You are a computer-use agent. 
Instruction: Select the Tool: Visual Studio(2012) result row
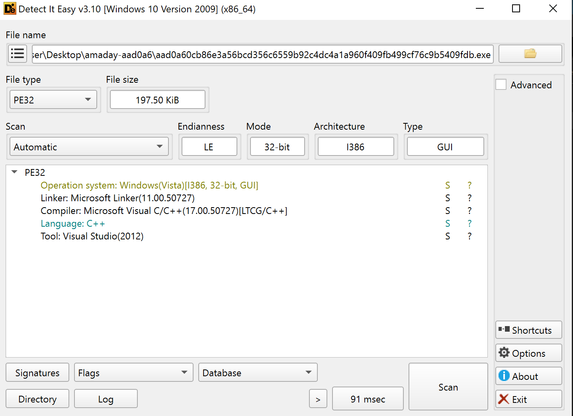pyautogui.click(x=92, y=236)
